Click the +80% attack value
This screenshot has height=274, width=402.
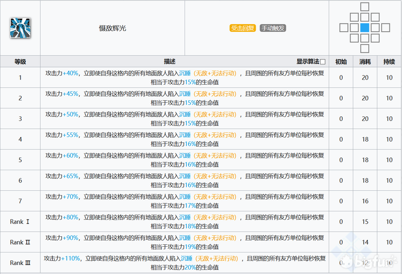(x=70, y=217)
